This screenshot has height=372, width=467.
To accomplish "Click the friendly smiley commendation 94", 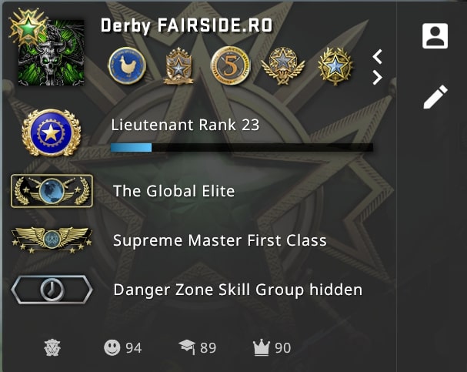I will (122, 347).
